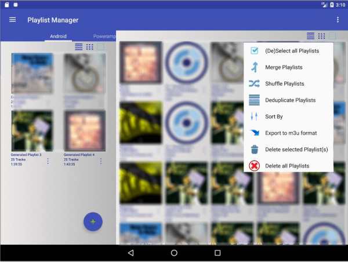Switch to the Android tab

pos(58,36)
